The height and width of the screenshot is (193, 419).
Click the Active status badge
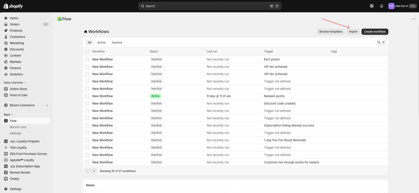pos(155,96)
